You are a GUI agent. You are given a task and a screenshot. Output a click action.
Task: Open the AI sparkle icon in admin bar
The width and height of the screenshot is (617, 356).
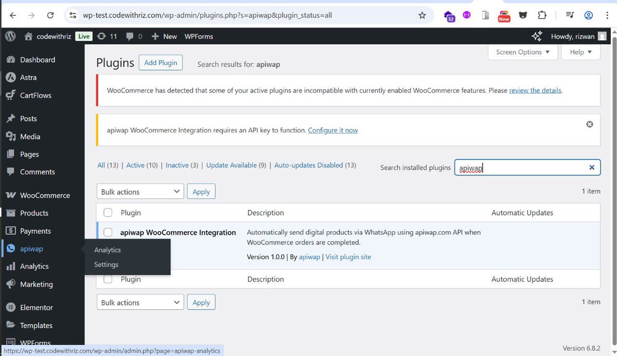[536, 36]
